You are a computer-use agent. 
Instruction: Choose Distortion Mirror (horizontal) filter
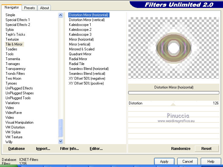(x=89, y=15)
